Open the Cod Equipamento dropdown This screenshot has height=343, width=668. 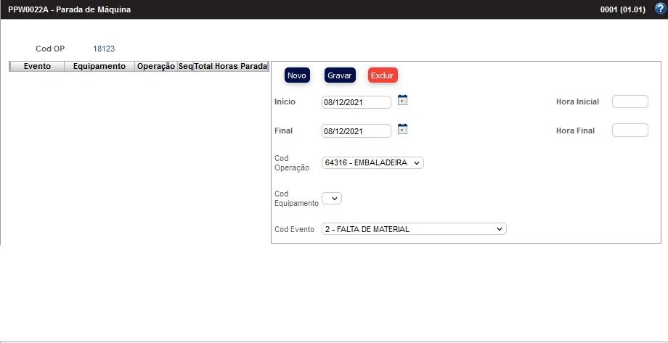coord(331,198)
